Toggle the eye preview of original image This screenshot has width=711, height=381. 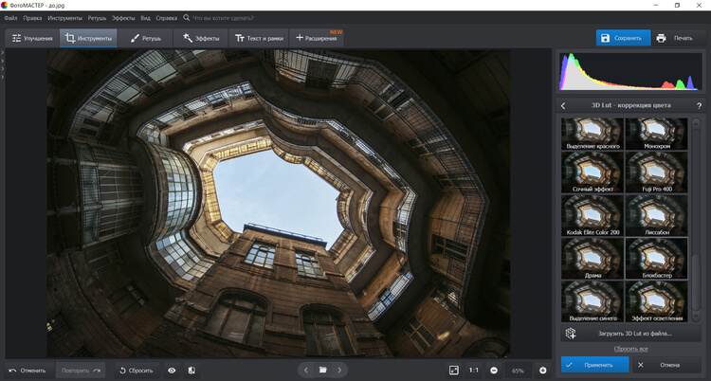pyautogui.click(x=172, y=370)
